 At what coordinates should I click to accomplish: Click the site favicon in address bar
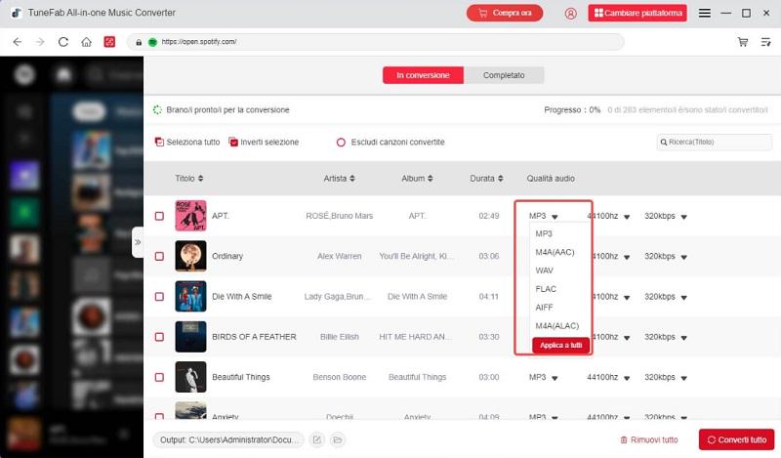[x=152, y=42]
